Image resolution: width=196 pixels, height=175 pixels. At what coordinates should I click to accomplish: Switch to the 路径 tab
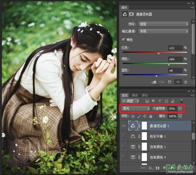(x=145, y=95)
